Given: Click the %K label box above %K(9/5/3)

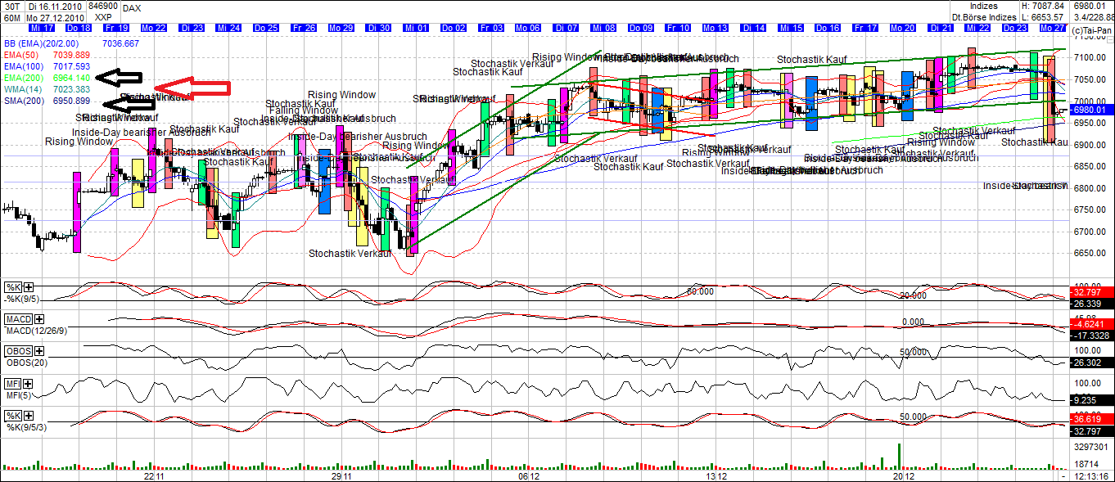Looking at the screenshot, I should point(13,416).
